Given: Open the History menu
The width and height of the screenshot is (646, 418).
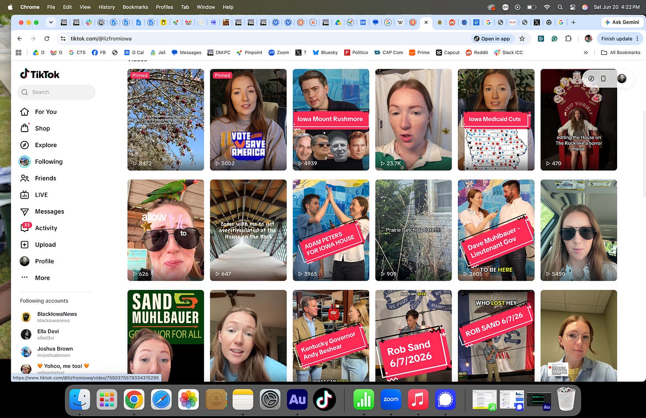Looking at the screenshot, I should click(106, 7).
